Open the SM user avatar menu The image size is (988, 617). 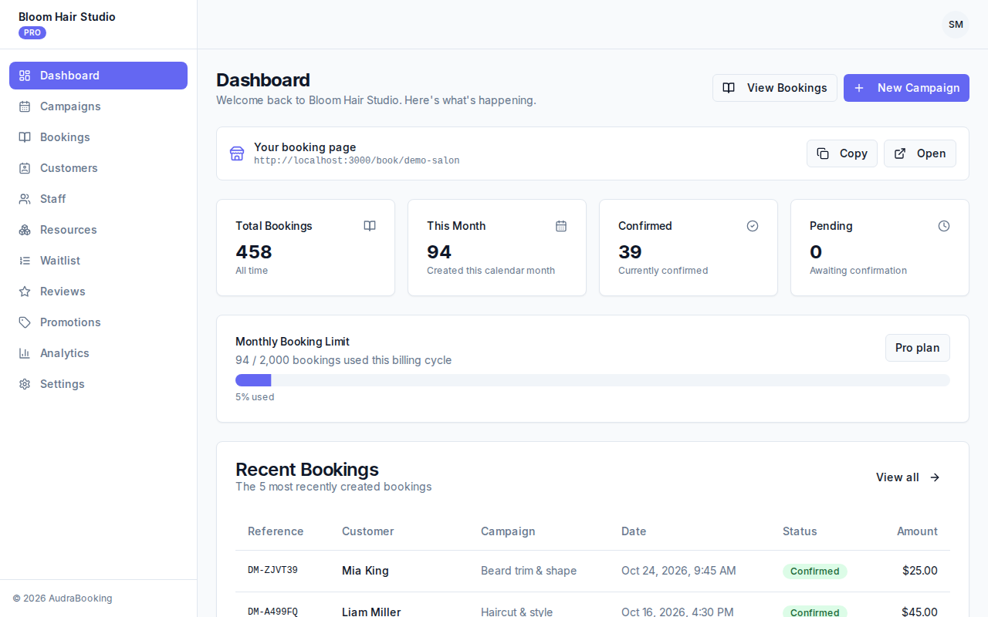pyautogui.click(x=956, y=25)
